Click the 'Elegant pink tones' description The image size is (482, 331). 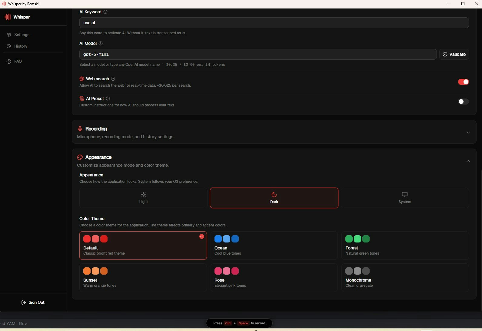pos(230,286)
